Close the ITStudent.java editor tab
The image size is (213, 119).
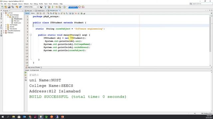60,11
